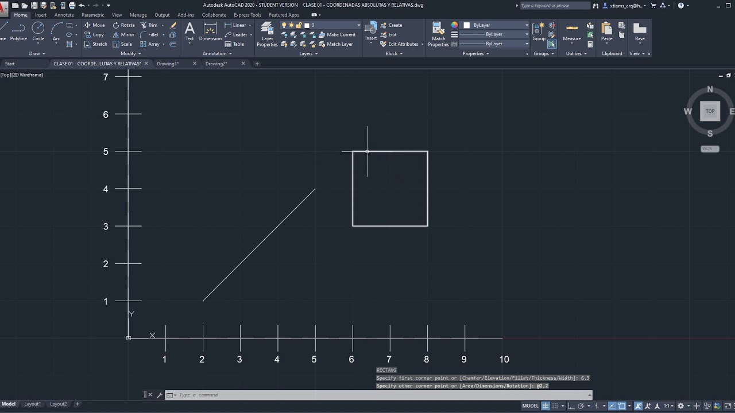Toggle drawing grid display in status bar
This screenshot has width=735, height=413.
point(546,406)
